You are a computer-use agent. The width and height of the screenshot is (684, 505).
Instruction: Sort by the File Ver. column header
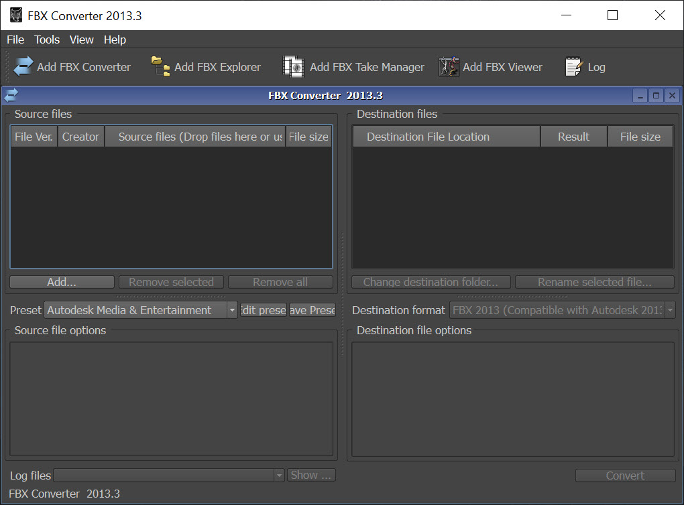[34, 137]
